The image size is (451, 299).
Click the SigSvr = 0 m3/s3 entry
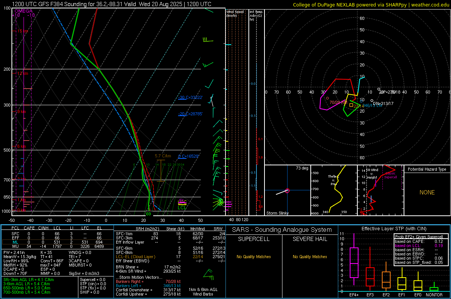point(84,273)
